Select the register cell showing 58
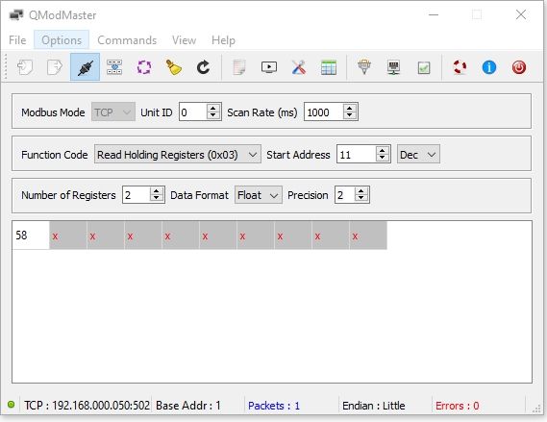This screenshot has width=547, height=422. click(31, 236)
